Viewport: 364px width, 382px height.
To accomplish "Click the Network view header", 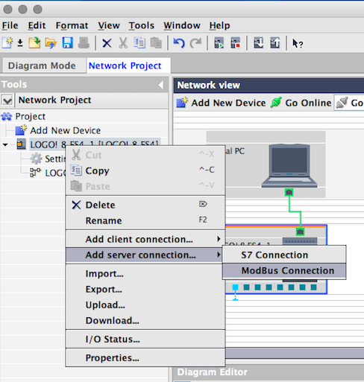I will 269,85.
